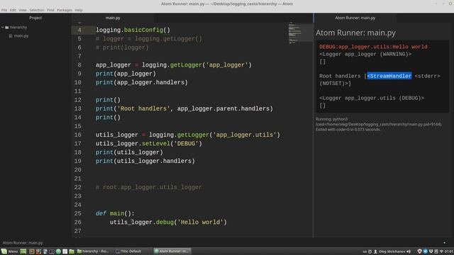Click line number 4 in the gutter
This screenshot has height=255, width=454.
coord(79,30)
